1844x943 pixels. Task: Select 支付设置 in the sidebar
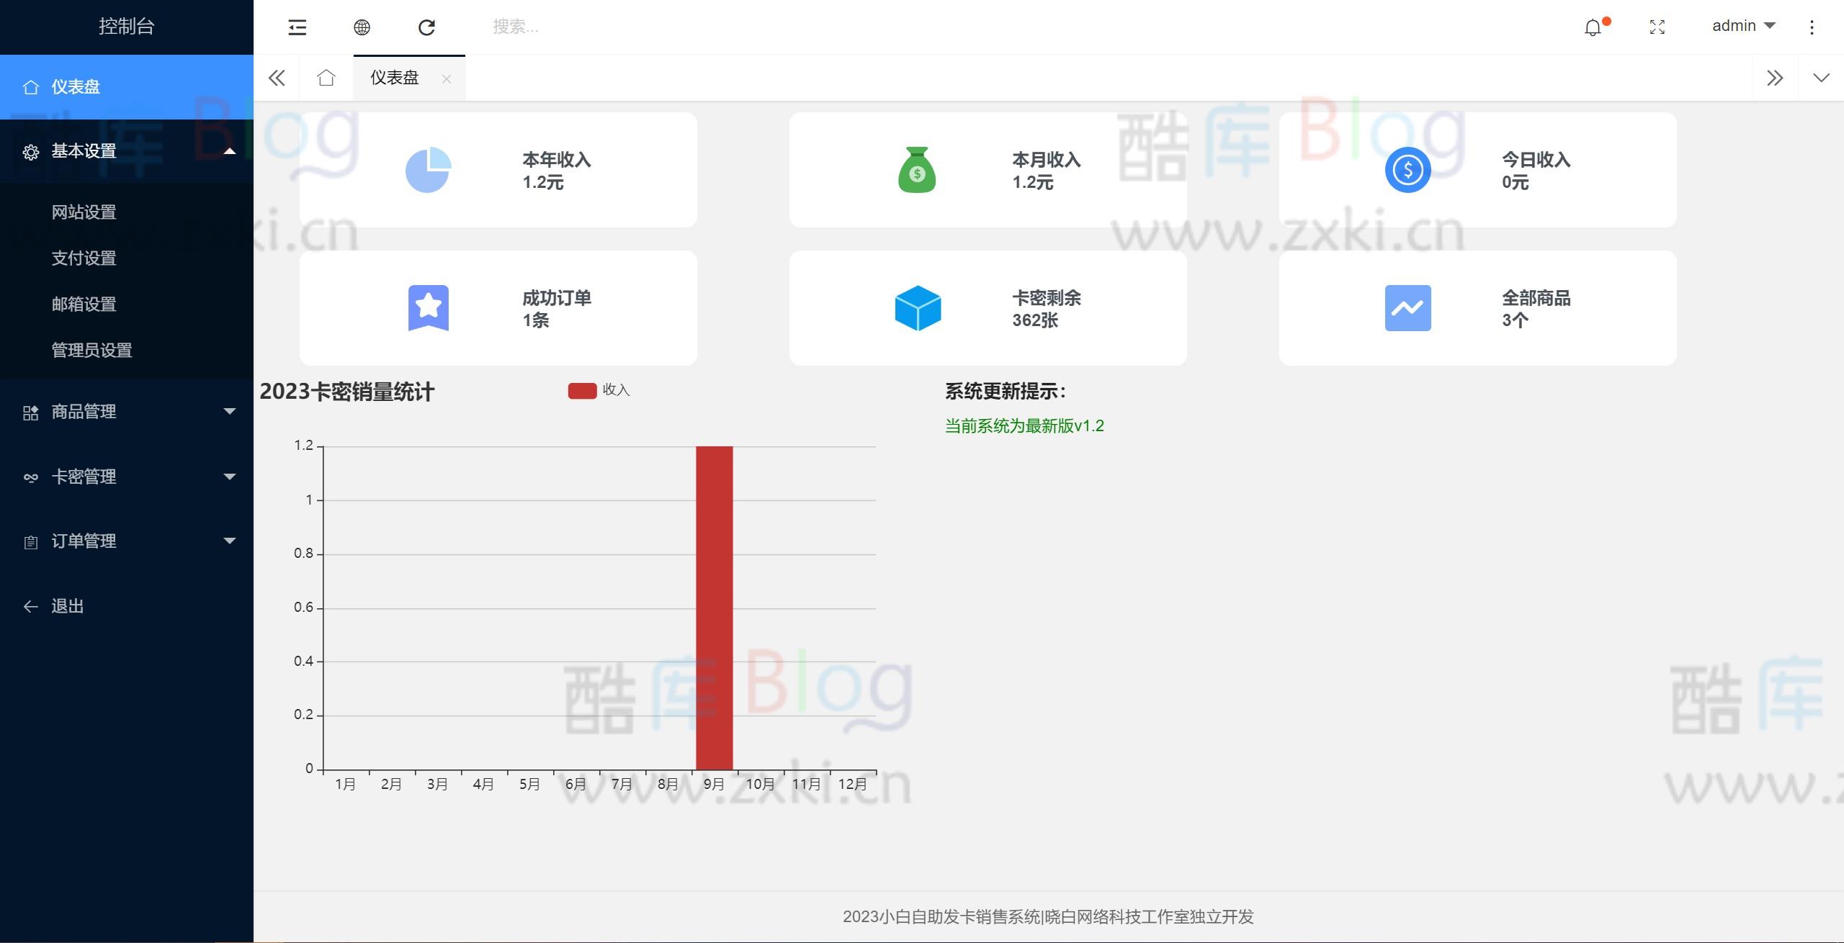coord(84,258)
